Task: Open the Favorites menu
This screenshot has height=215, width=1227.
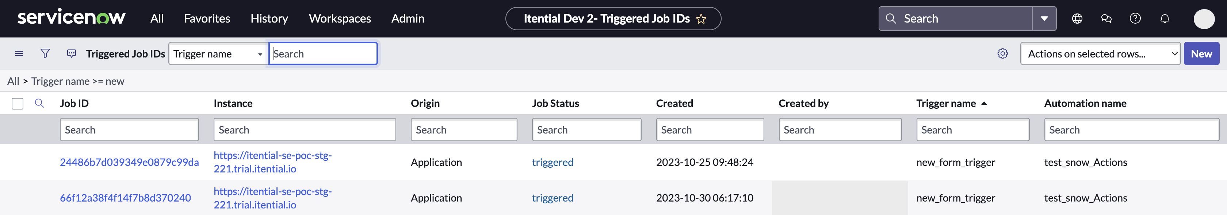Action: 207,19
